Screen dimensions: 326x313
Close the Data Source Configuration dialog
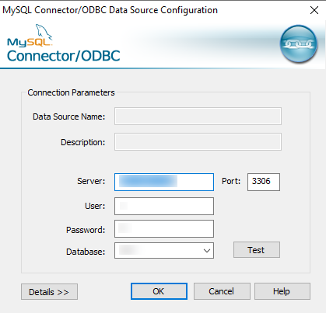pos(314,10)
